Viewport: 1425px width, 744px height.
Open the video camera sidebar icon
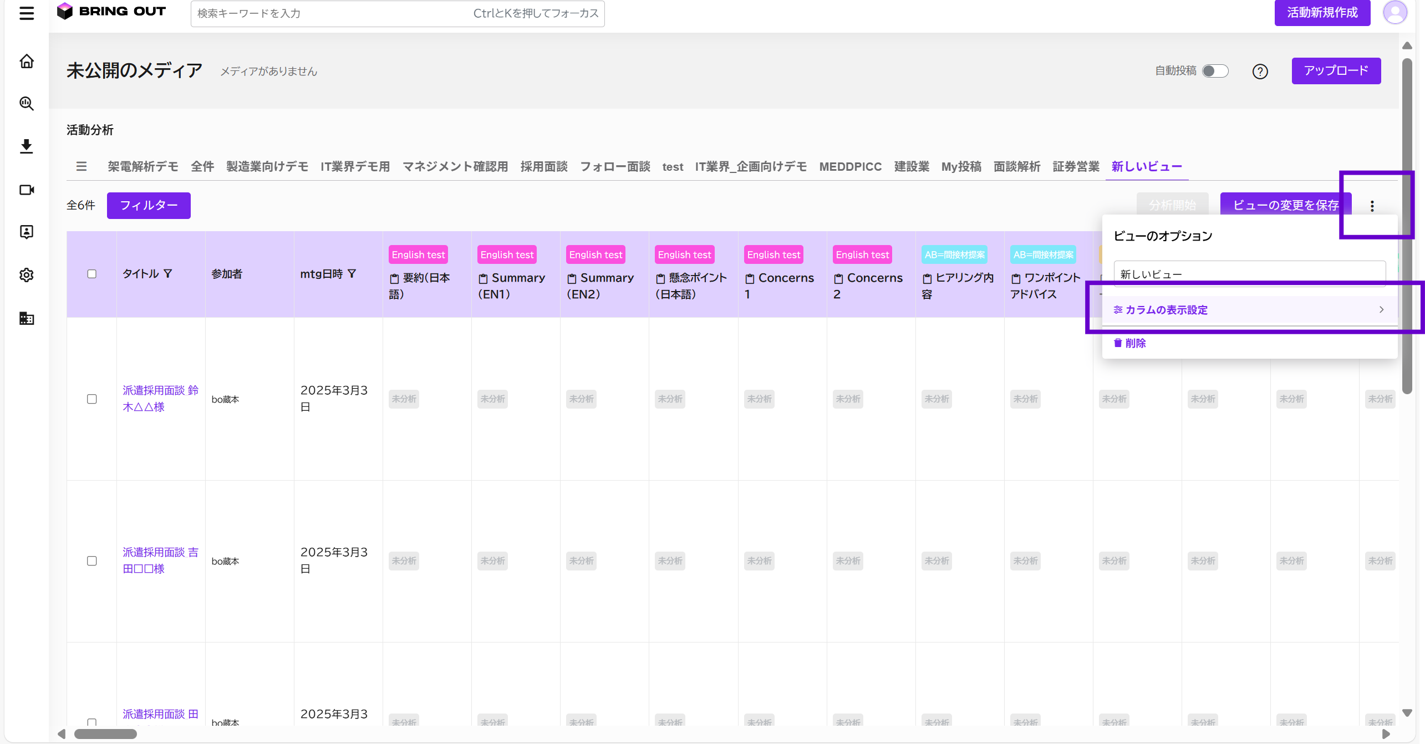pos(27,190)
